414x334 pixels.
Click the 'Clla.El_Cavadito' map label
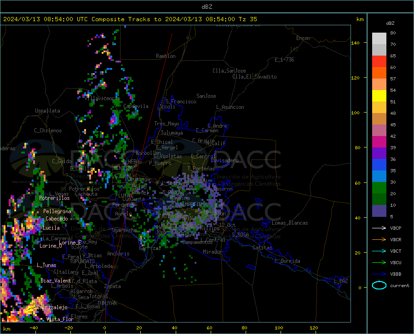point(254,77)
